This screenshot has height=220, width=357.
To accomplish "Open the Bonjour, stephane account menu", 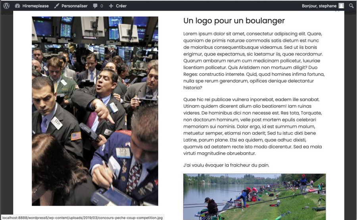I will click(319, 6).
